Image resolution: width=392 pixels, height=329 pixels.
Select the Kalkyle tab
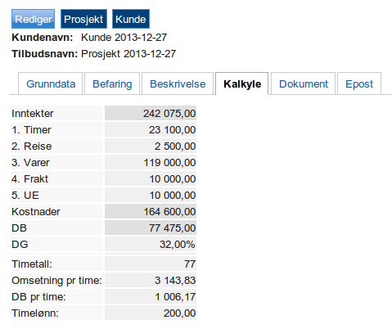[242, 83]
